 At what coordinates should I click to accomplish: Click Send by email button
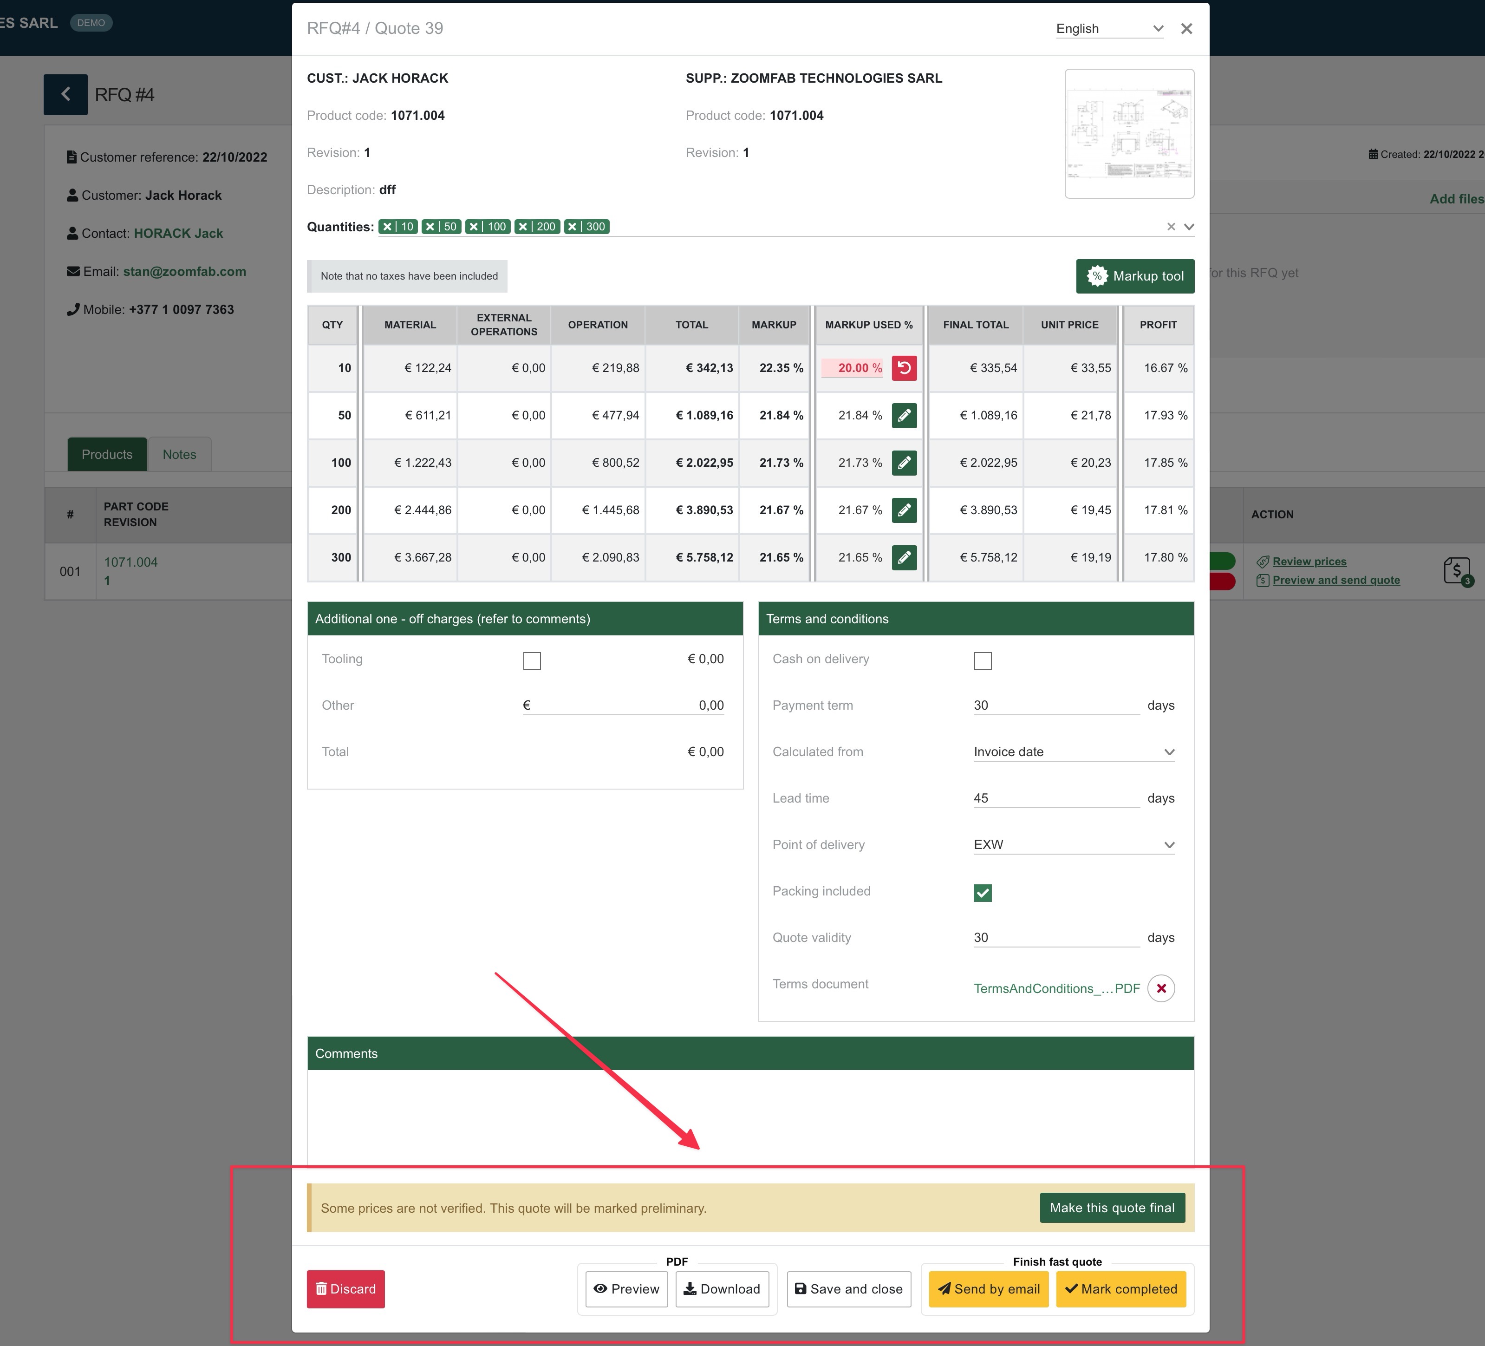tap(989, 1289)
